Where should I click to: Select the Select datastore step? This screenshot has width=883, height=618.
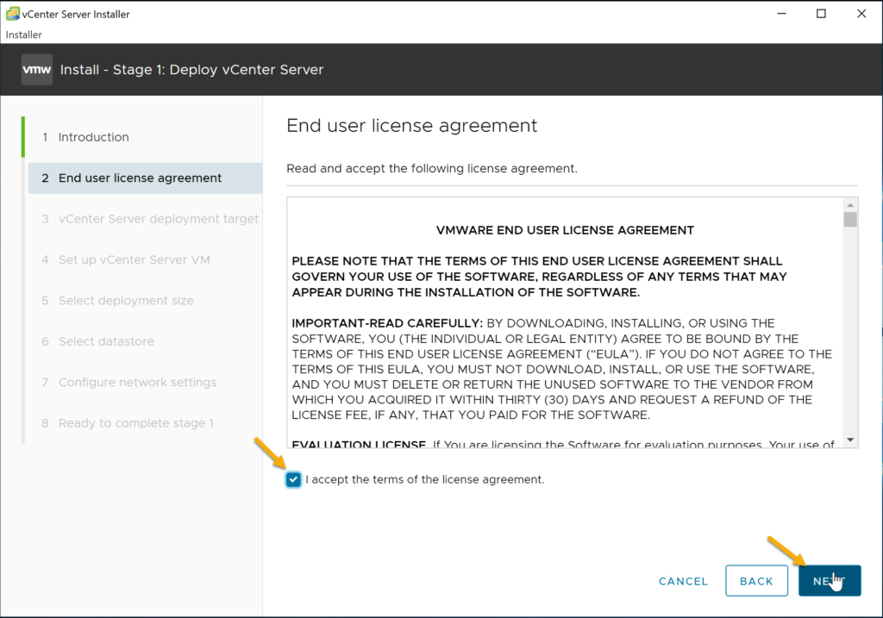(106, 341)
